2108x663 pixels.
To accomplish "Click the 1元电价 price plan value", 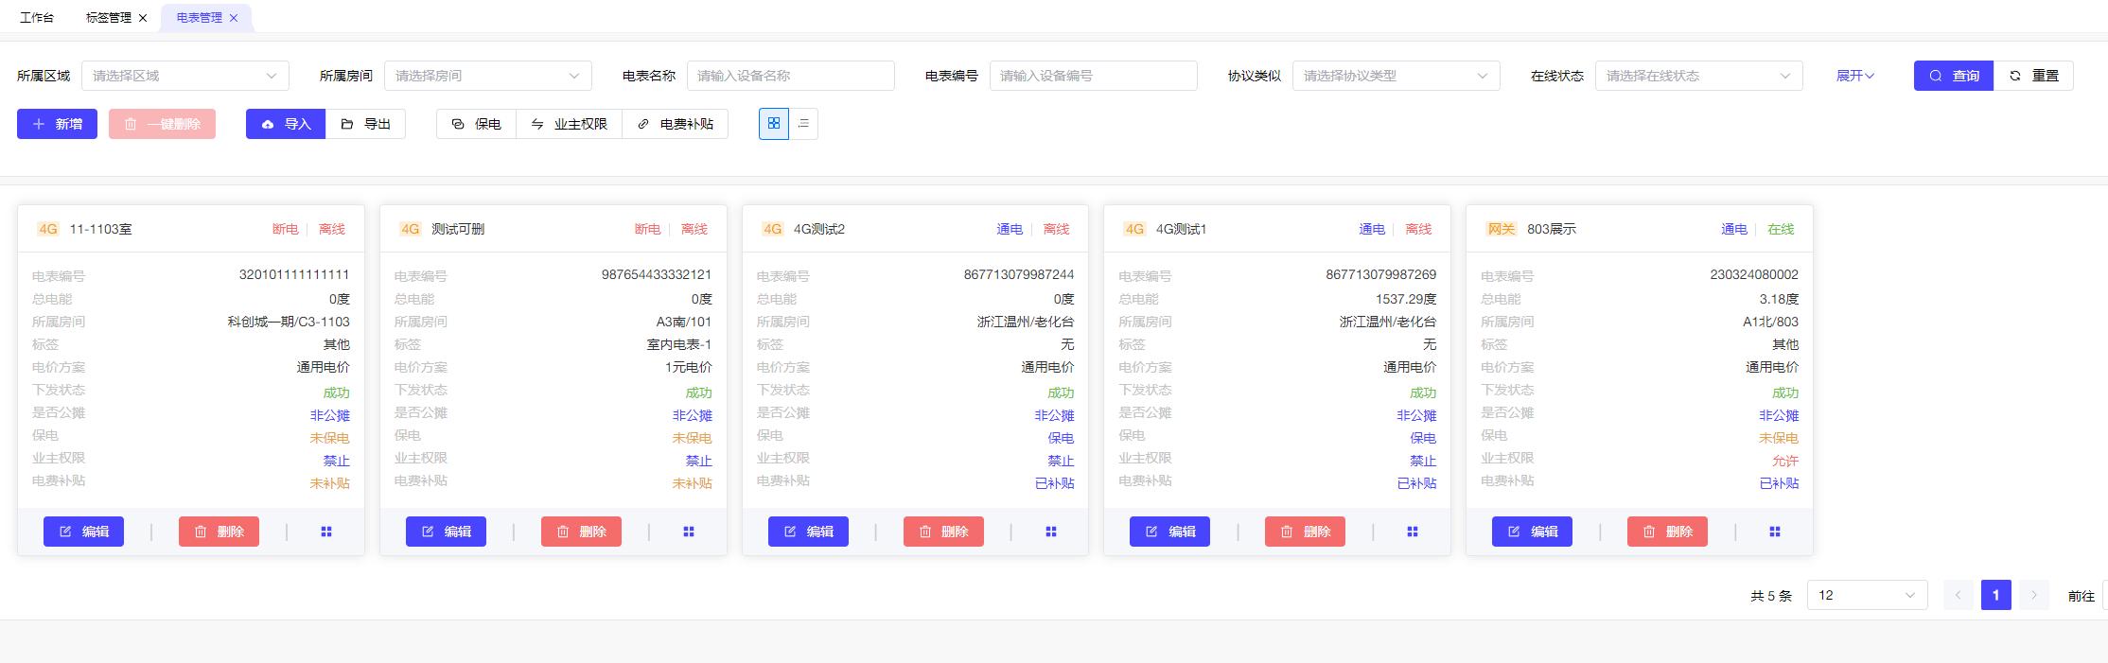I will point(689,367).
